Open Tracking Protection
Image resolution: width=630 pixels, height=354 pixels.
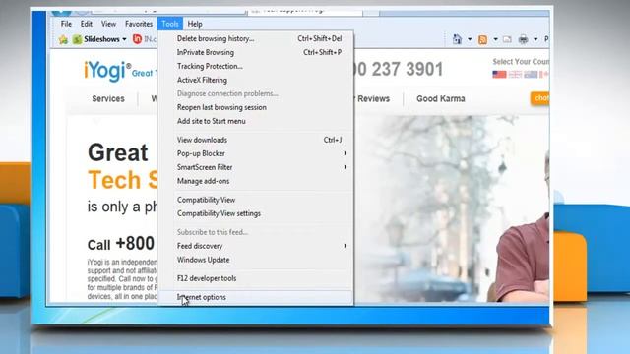click(256, 66)
